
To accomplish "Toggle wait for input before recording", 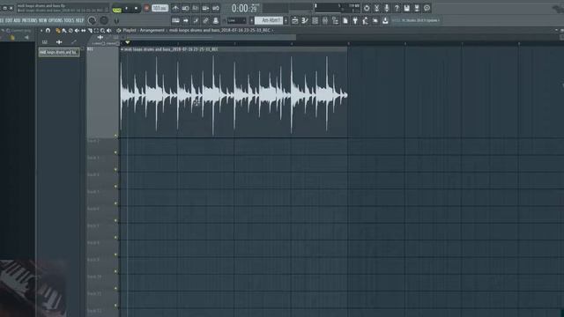I will click(186, 8).
